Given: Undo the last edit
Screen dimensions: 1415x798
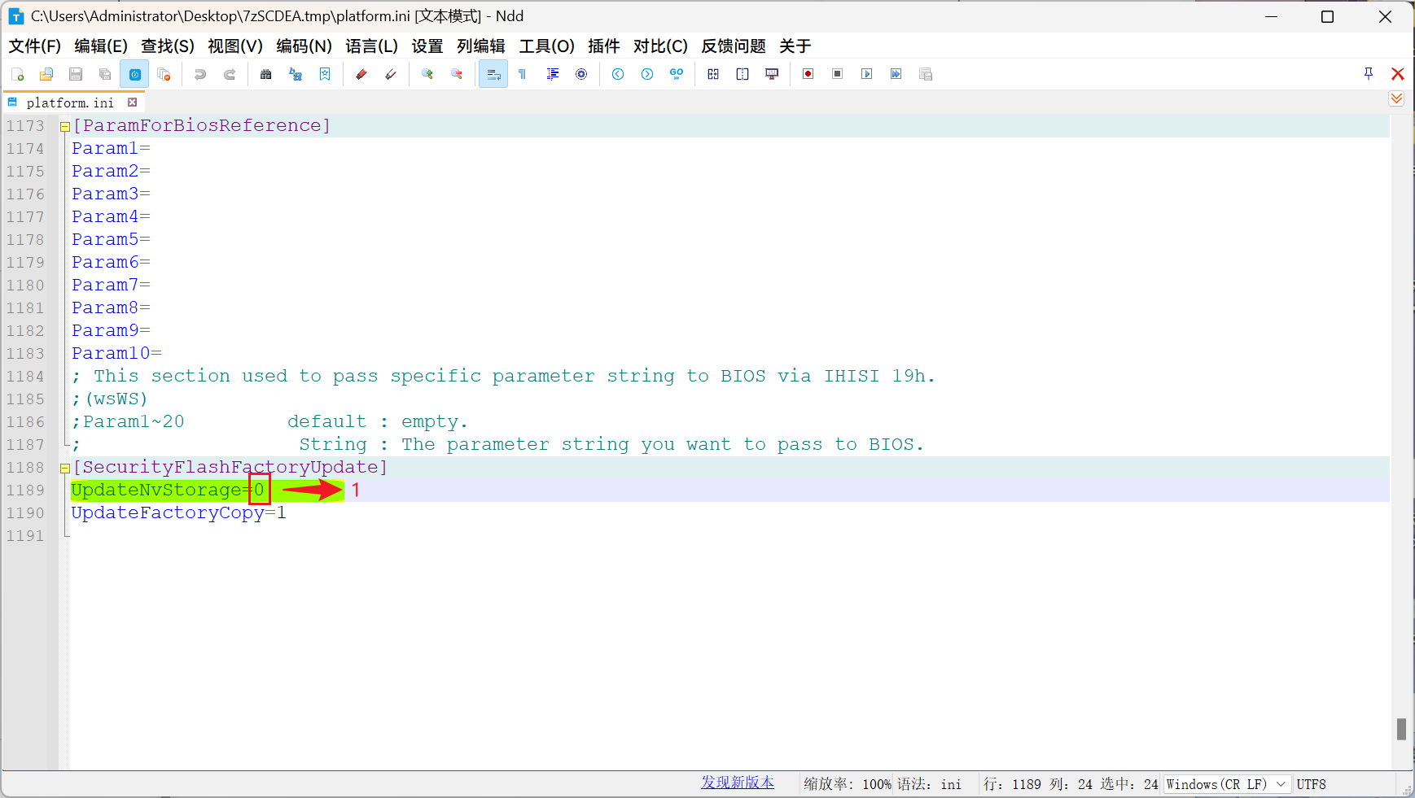Looking at the screenshot, I should [x=200, y=74].
